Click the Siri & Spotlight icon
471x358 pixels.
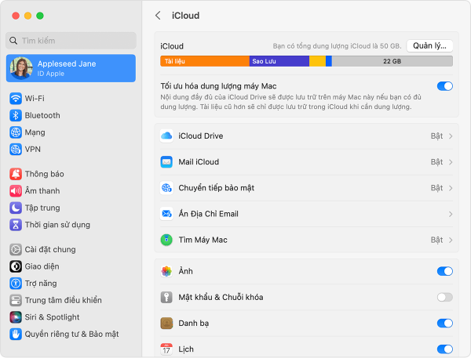(x=16, y=317)
